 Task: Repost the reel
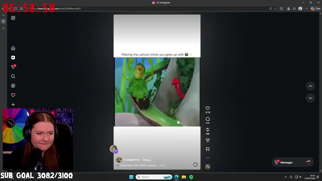tap(208, 130)
